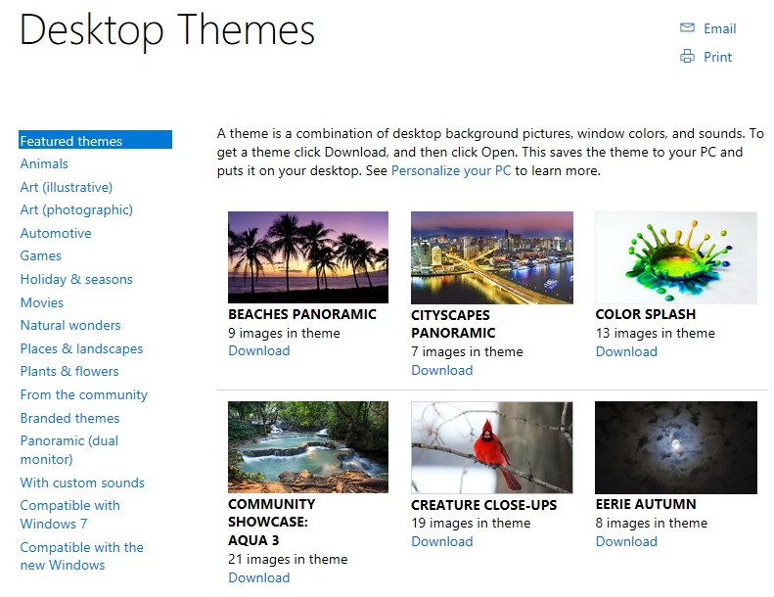Open Panoramic (dual monitor) category

[69, 450]
